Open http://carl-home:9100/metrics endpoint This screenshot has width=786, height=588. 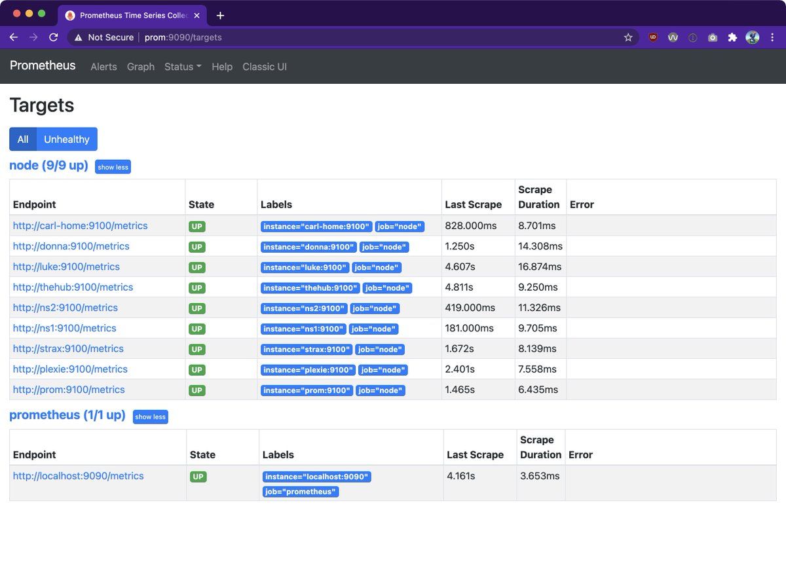tap(81, 226)
